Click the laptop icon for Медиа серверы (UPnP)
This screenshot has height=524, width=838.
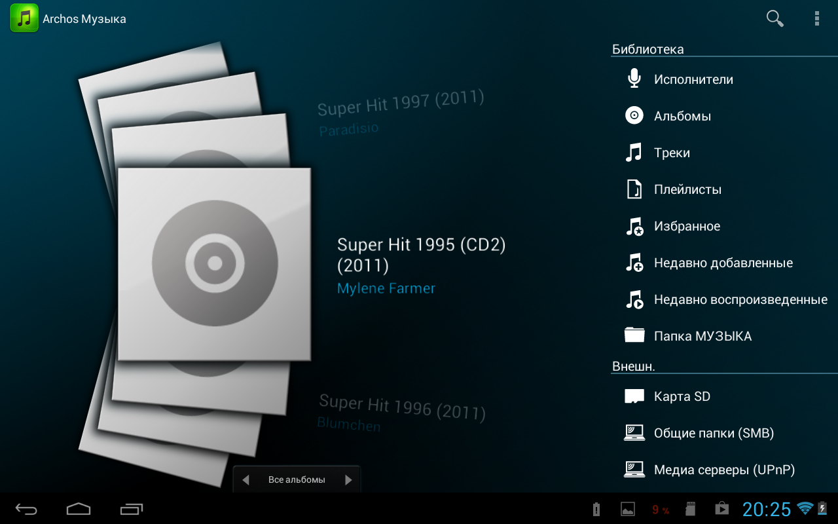point(634,470)
